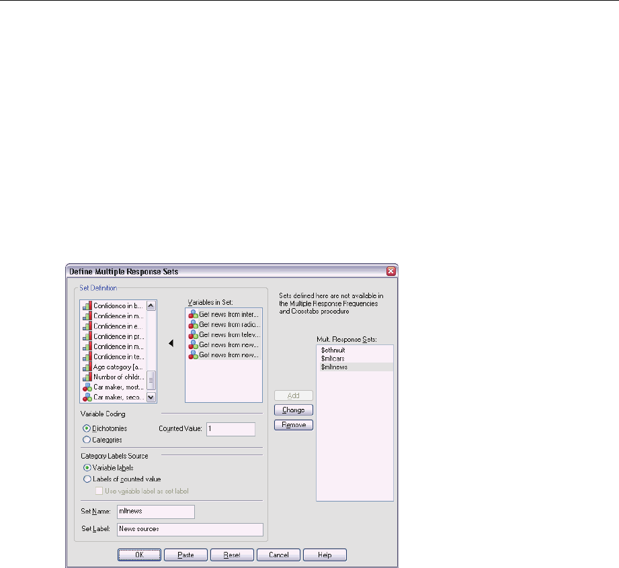Select the highlighted $mltnews set
The width and height of the screenshot is (619, 568).
[x=355, y=367]
